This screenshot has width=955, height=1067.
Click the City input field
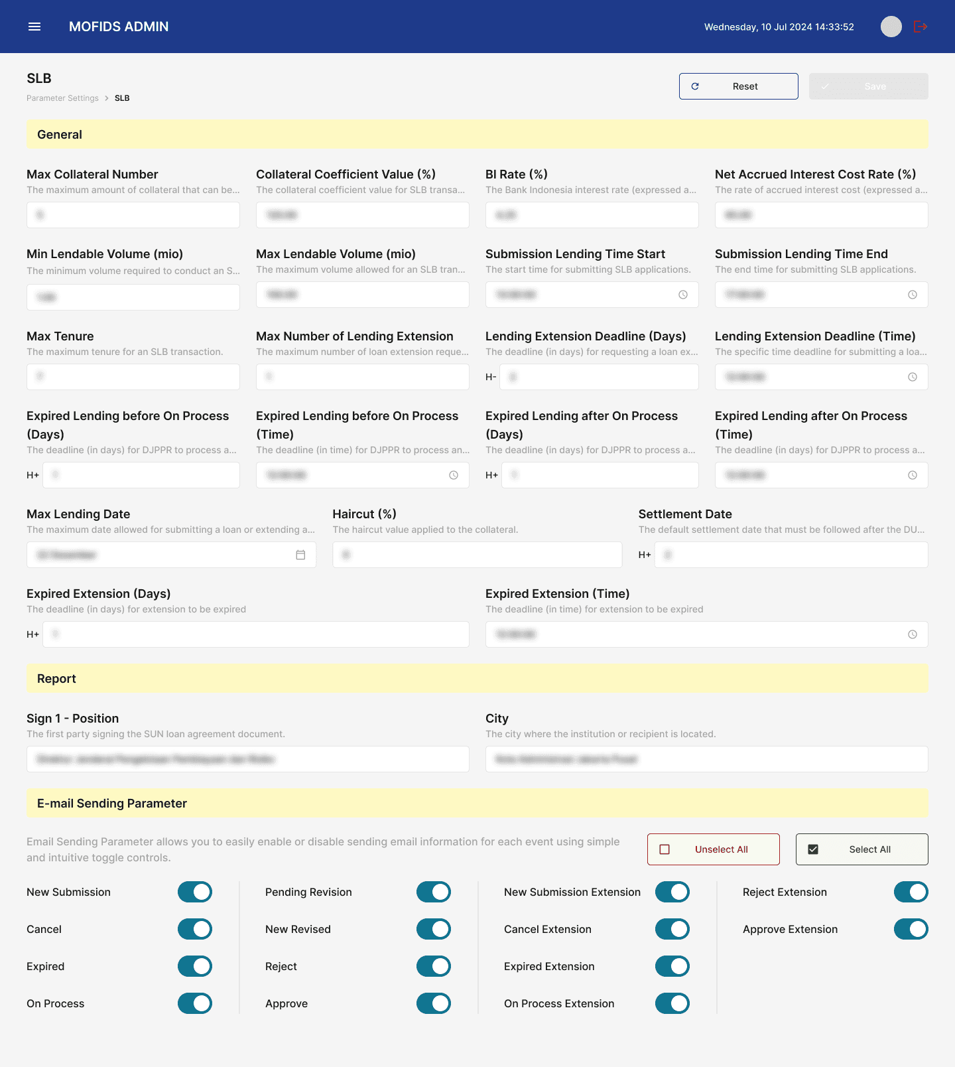pyautogui.click(x=707, y=759)
